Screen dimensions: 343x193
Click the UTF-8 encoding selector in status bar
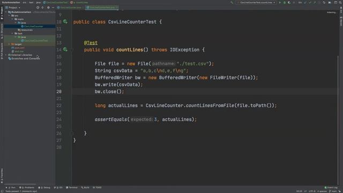click(x=312, y=191)
